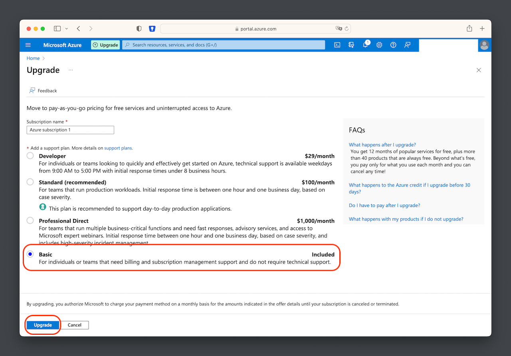Open Cloud Shell from the header
This screenshot has width=511, height=356.
coord(337,45)
